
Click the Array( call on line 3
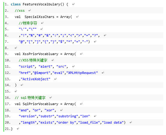[x=66, y=17]
